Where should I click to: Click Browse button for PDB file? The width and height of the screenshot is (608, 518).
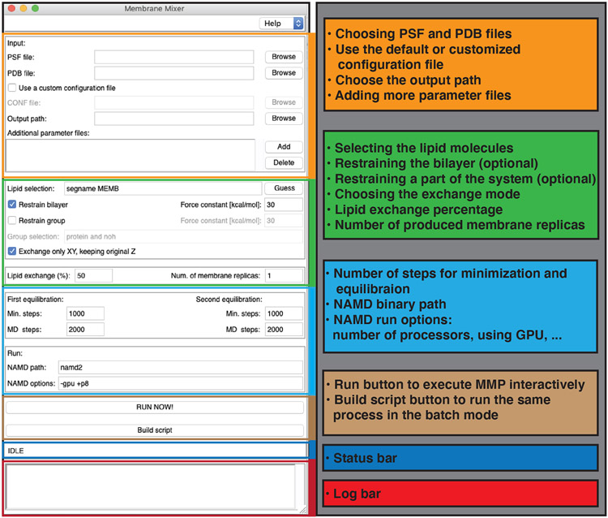point(283,72)
